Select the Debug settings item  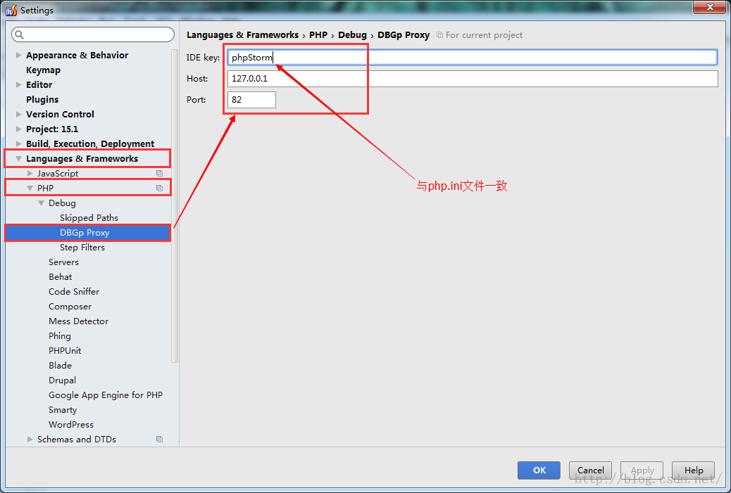click(x=62, y=203)
